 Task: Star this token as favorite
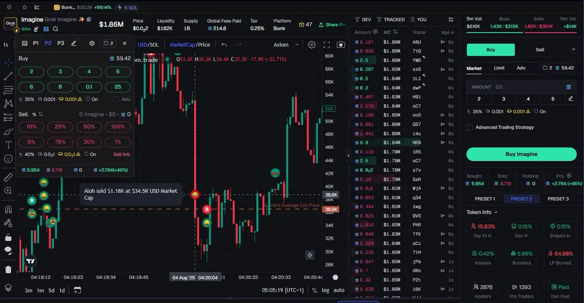[x=24, y=7]
